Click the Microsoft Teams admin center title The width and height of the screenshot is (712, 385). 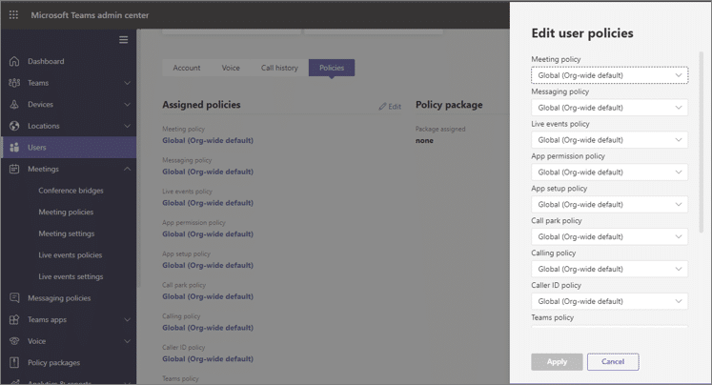[90, 15]
